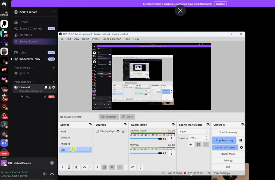This screenshot has width=275, height=180.
Task: Open virtual camera settings gear in Controls
Action: click(x=241, y=147)
